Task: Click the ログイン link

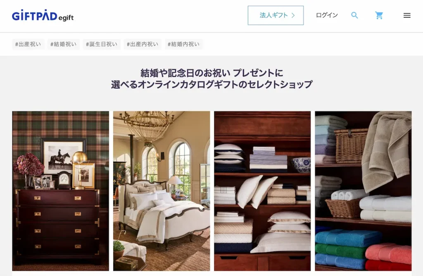Action: [327, 15]
